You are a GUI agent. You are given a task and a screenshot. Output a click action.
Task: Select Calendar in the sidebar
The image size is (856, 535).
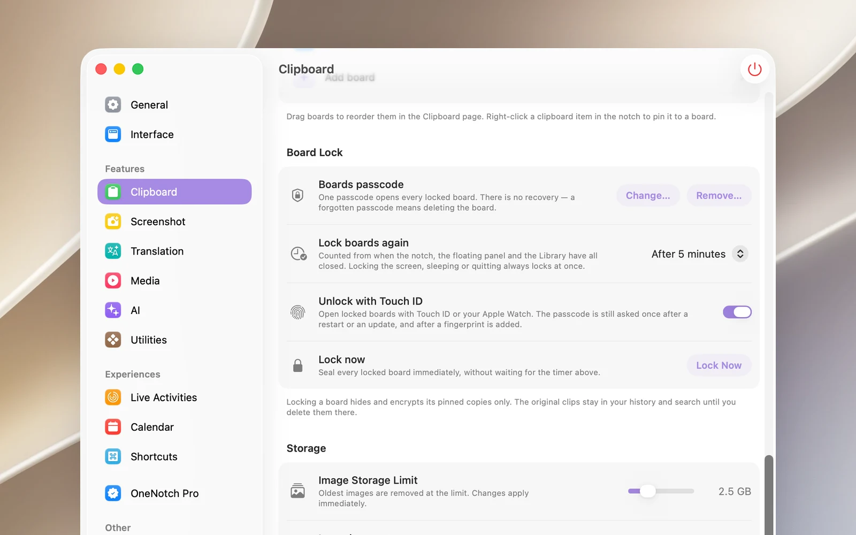(x=174, y=427)
